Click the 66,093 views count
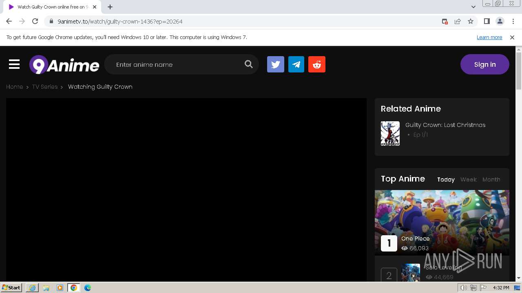Image resolution: width=522 pixels, height=293 pixels. coord(419,248)
